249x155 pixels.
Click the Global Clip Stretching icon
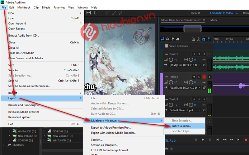(x=199, y=39)
